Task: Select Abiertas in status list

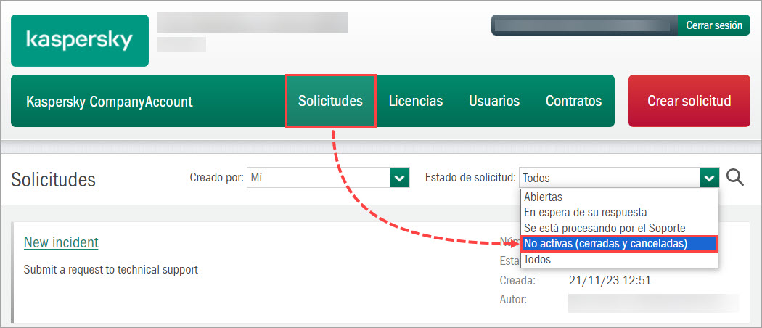Action: (x=619, y=197)
